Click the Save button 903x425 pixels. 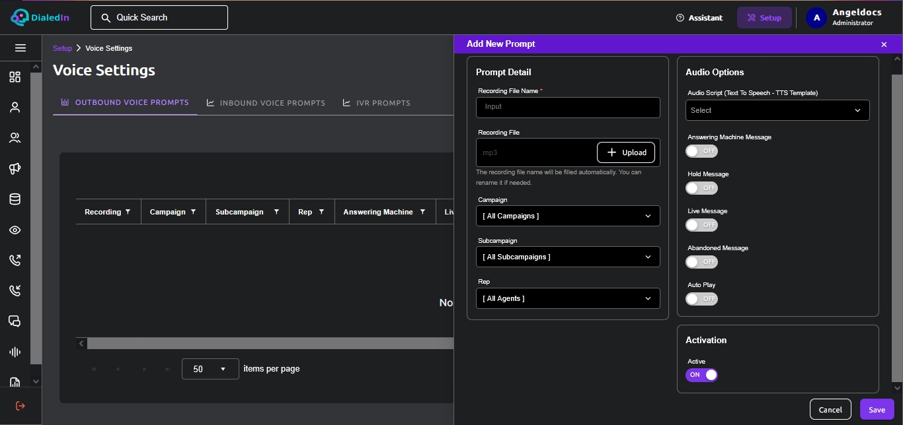[877, 409]
